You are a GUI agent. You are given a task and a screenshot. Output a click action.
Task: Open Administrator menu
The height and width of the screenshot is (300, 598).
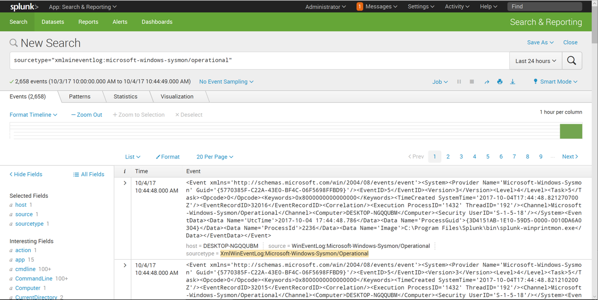[326, 7]
